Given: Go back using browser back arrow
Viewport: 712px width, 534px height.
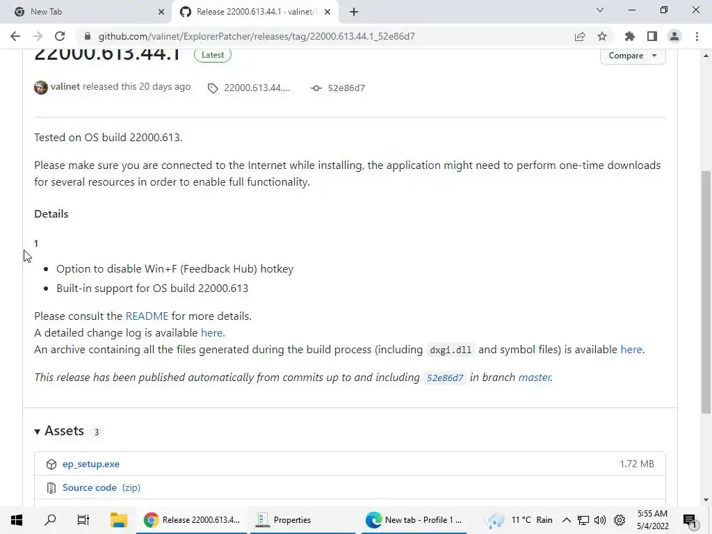Looking at the screenshot, I should (15, 36).
